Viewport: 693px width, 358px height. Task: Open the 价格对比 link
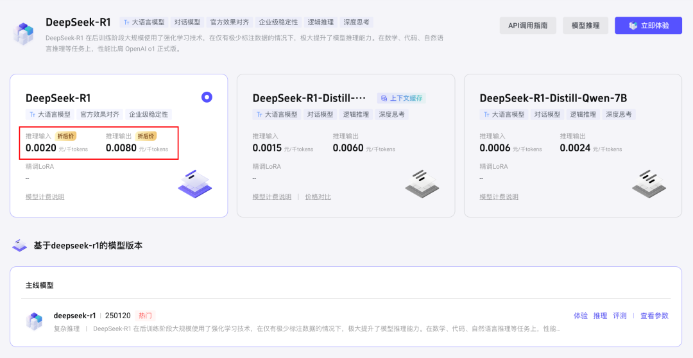pyautogui.click(x=318, y=197)
